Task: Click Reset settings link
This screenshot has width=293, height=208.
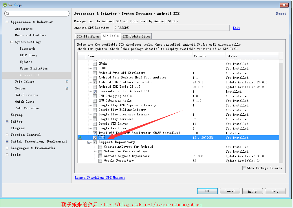Action: tap(281, 14)
